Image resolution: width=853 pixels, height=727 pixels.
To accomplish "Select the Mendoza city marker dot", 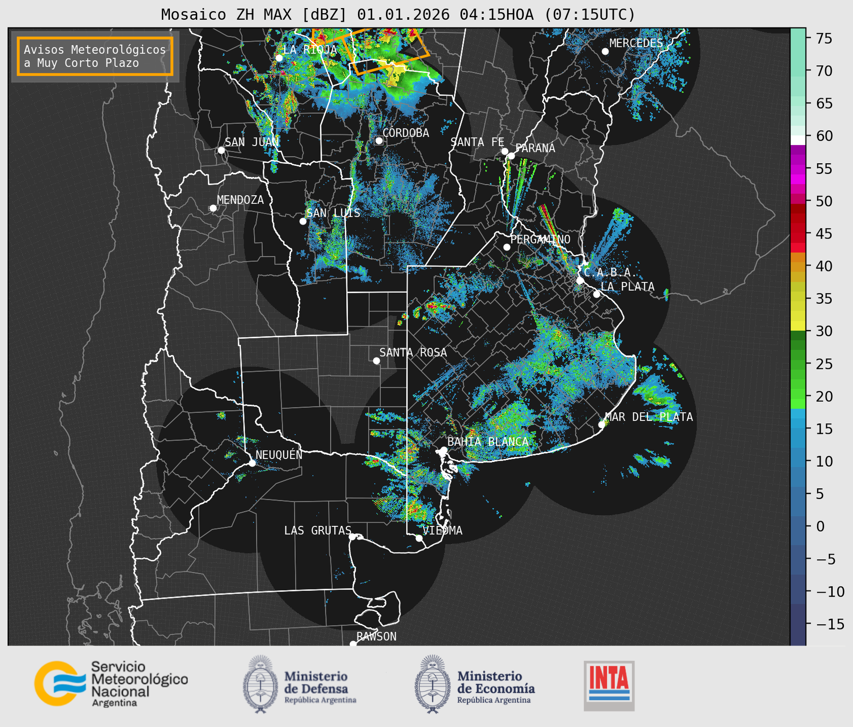I will click(x=213, y=208).
